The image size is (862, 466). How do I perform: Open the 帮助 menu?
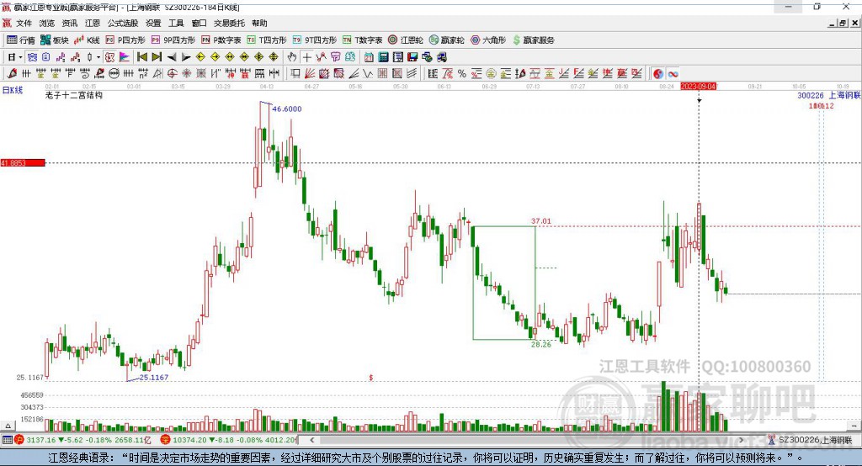tap(259, 23)
